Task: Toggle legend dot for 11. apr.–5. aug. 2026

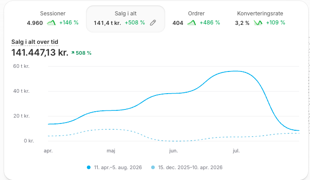Action: (x=89, y=167)
